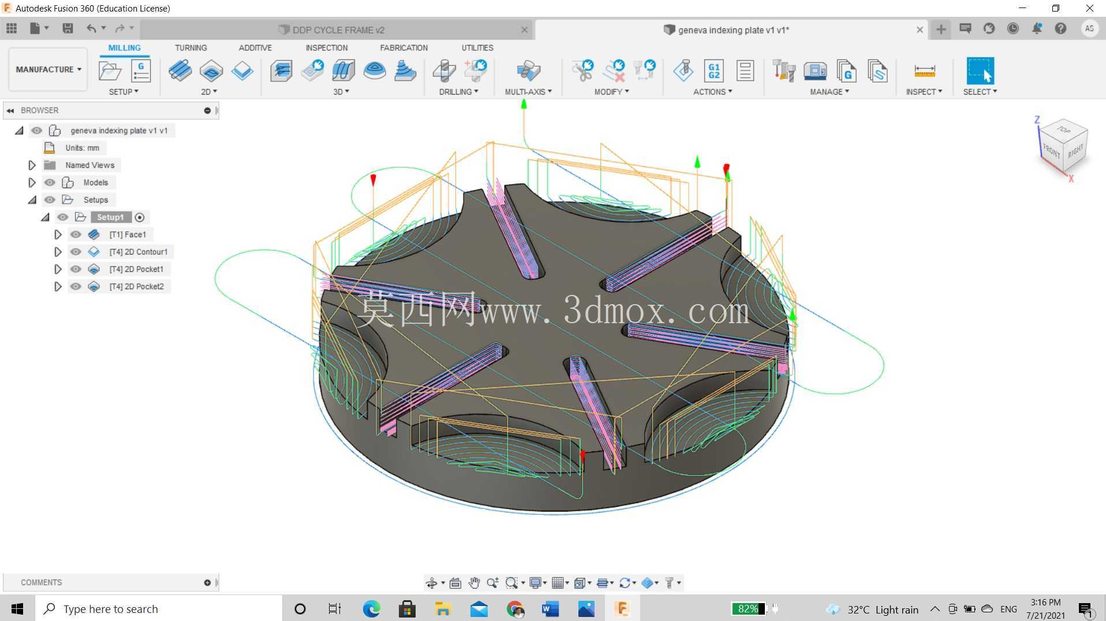Switch to the INSPECTION tab
Image resolution: width=1106 pixels, height=621 pixels.
[327, 48]
